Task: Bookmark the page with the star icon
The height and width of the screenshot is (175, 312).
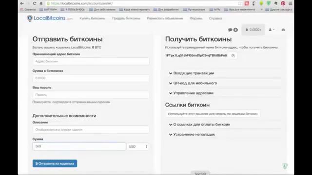Action: [239, 3]
